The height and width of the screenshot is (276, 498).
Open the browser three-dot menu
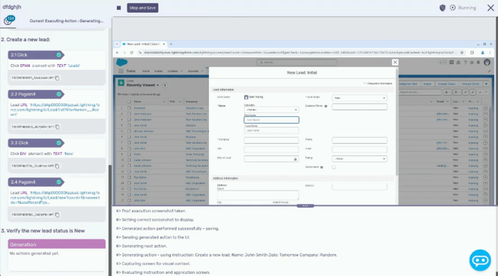tap(490, 52)
